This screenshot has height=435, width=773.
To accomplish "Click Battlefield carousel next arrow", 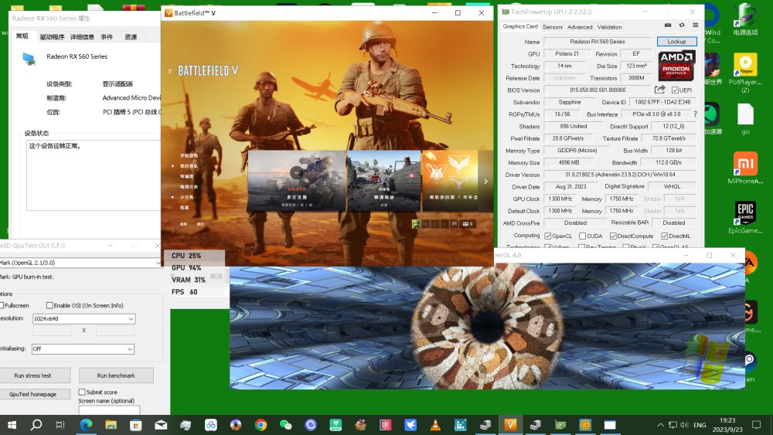I will [x=485, y=182].
